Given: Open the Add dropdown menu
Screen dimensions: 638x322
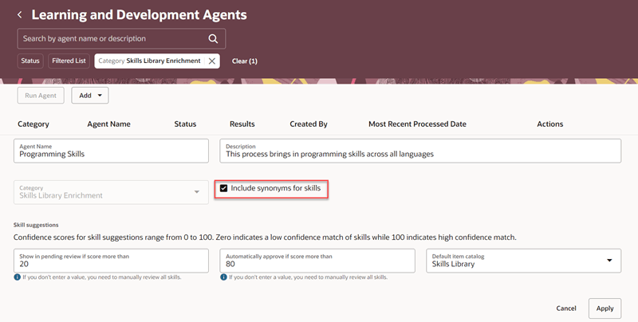Looking at the screenshot, I should pyautogui.click(x=90, y=96).
